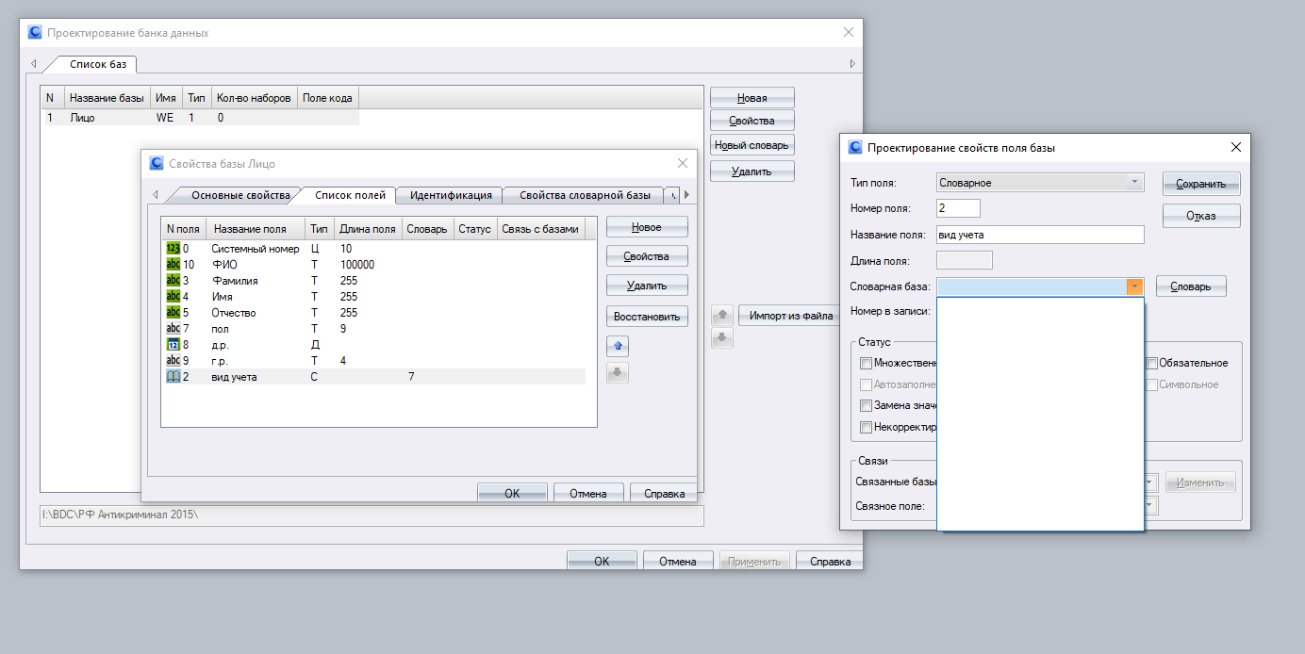
Task: Toggle the Автозаполнение checkbox
Action: point(866,384)
